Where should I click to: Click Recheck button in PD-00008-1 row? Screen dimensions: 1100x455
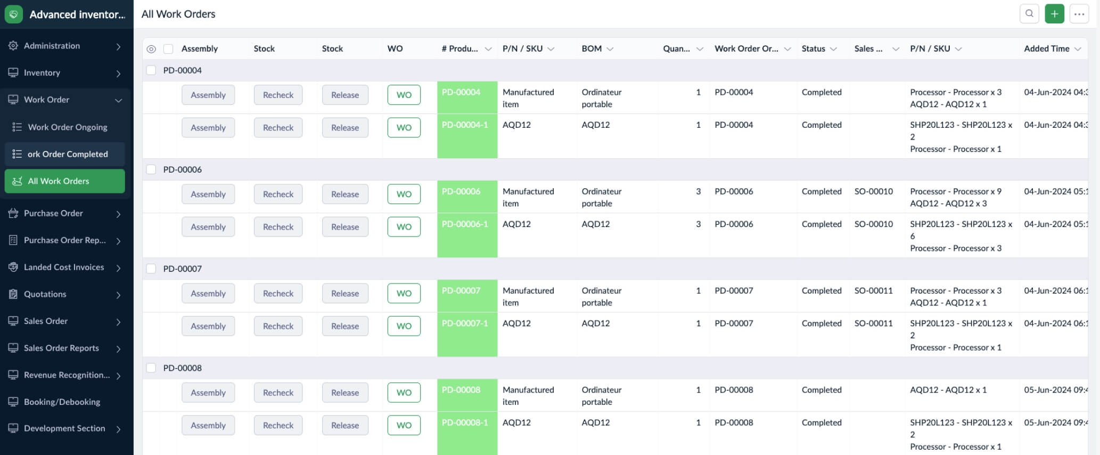click(x=278, y=425)
